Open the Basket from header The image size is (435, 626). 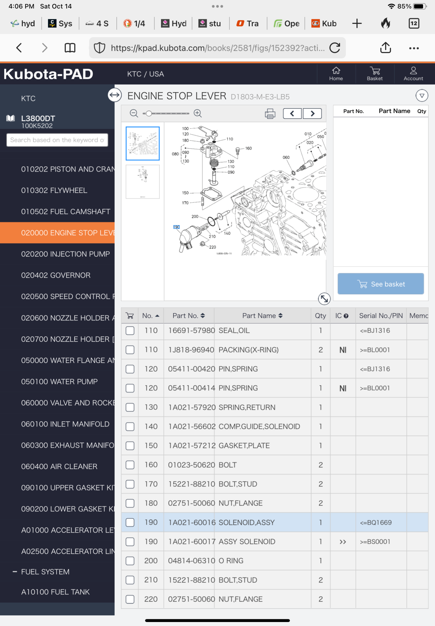375,74
